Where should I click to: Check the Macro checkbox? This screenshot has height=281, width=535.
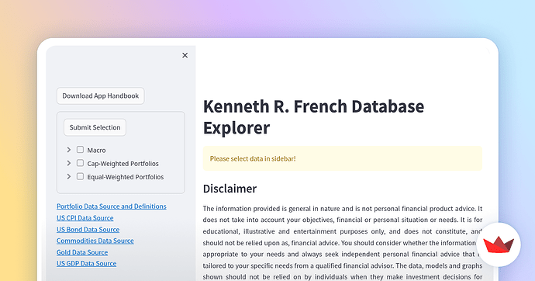tap(80, 150)
